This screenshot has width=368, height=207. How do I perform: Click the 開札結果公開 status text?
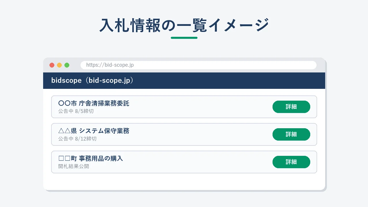click(74, 166)
